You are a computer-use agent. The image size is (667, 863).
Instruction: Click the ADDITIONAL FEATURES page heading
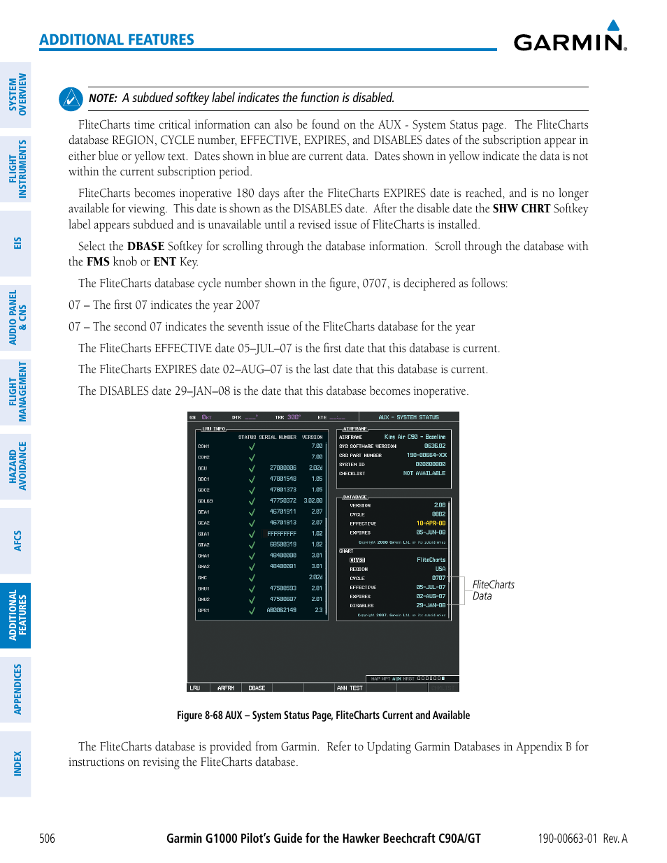tap(117, 40)
